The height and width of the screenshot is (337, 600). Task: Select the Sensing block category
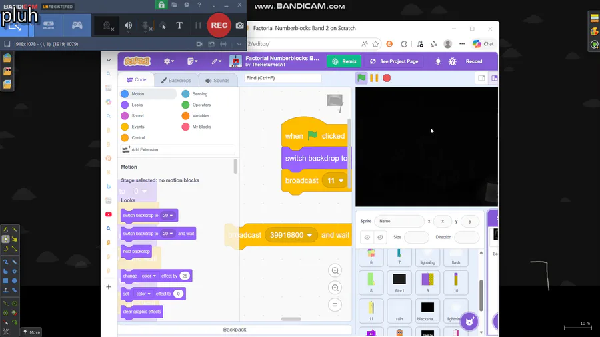[x=195, y=94]
